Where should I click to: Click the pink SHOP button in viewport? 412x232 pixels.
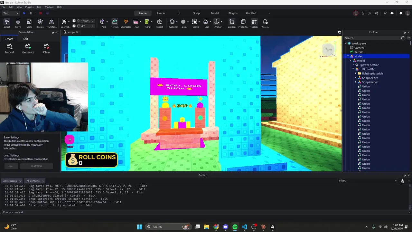click(x=70, y=140)
